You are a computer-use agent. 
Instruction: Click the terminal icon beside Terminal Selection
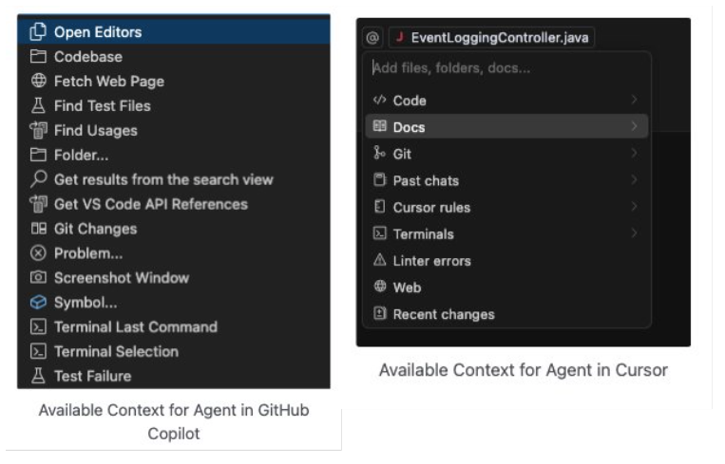click(38, 351)
